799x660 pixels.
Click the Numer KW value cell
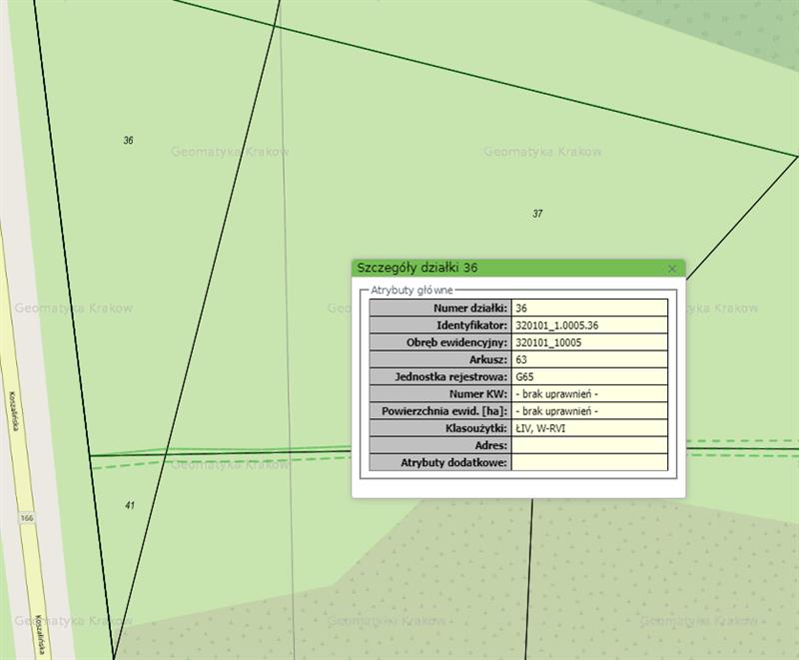point(589,394)
